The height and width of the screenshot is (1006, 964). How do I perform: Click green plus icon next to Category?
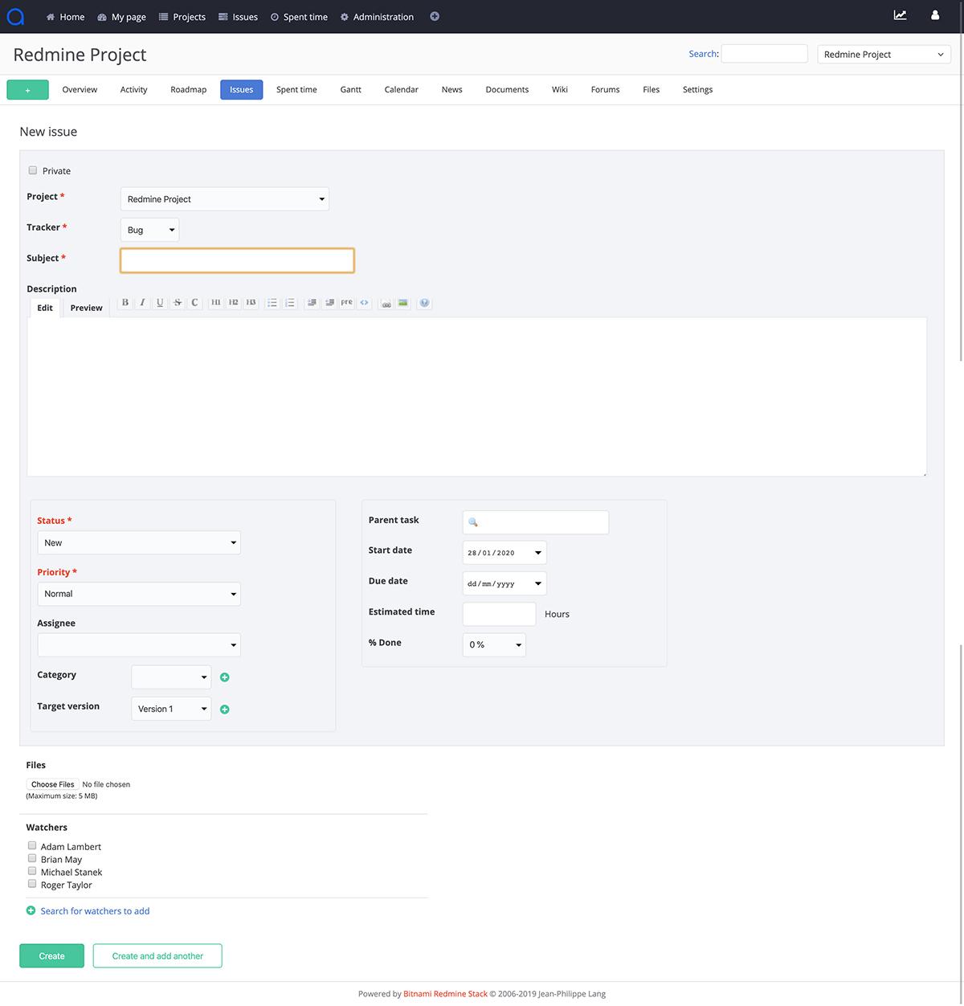[225, 677]
